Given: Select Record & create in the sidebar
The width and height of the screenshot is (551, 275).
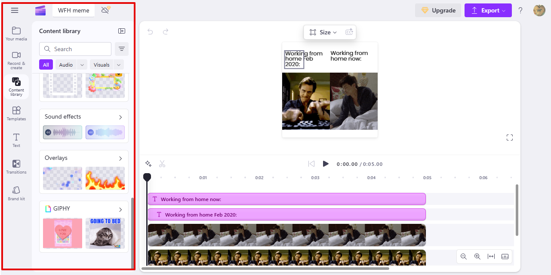Looking at the screenshot, I should 16,60.
